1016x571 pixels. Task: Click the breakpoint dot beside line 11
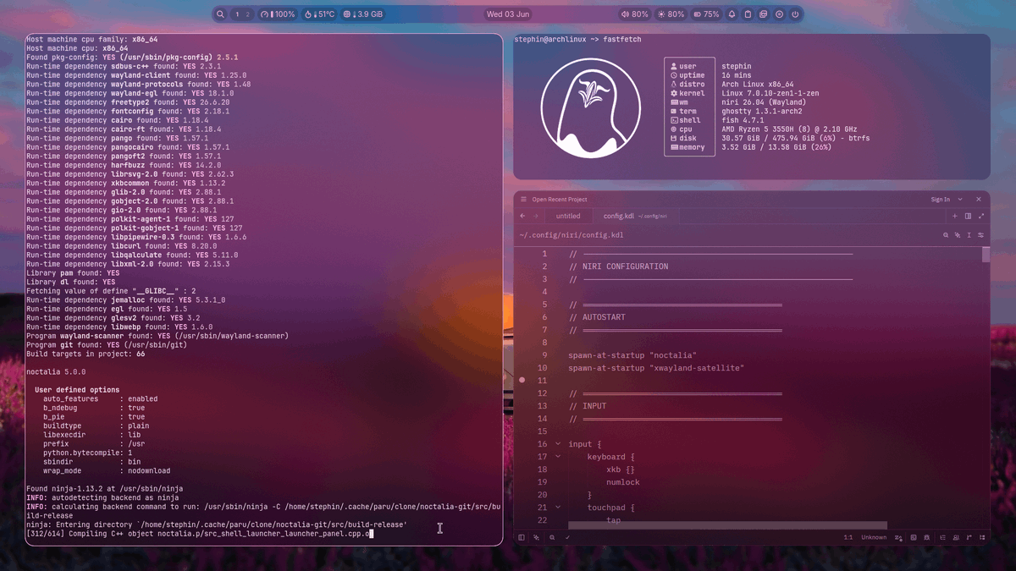point(522,381)
